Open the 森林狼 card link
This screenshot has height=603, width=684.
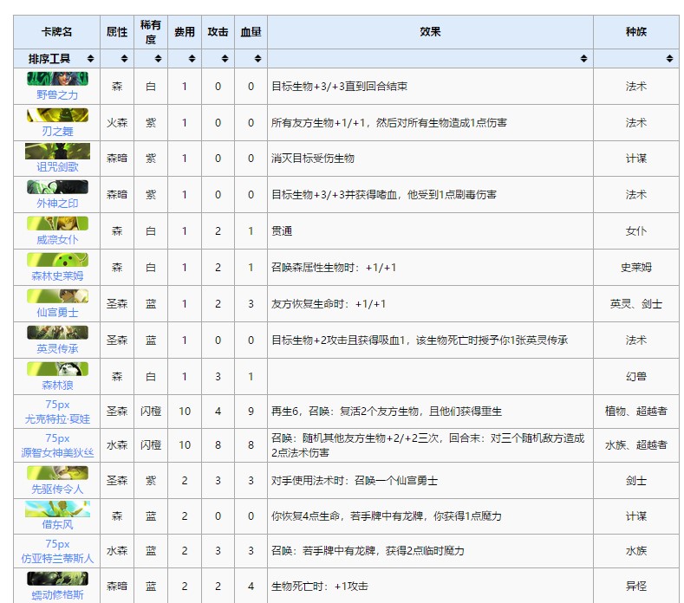[x=57, y=385]
